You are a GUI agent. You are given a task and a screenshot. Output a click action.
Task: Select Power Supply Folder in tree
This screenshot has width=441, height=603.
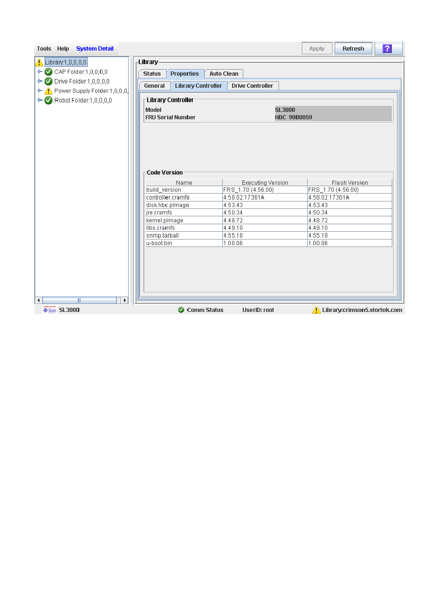click(91, 91)
